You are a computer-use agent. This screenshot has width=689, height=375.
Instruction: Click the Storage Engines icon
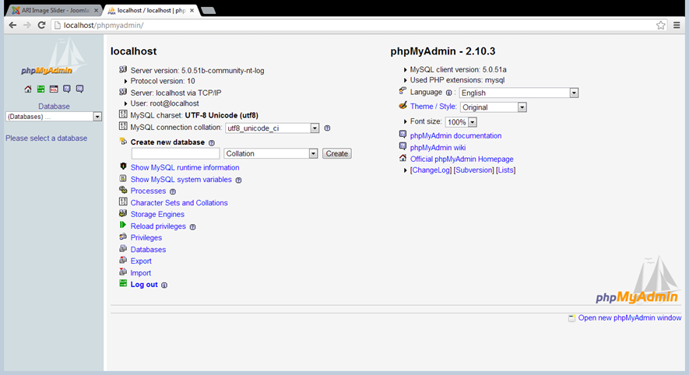123,213
